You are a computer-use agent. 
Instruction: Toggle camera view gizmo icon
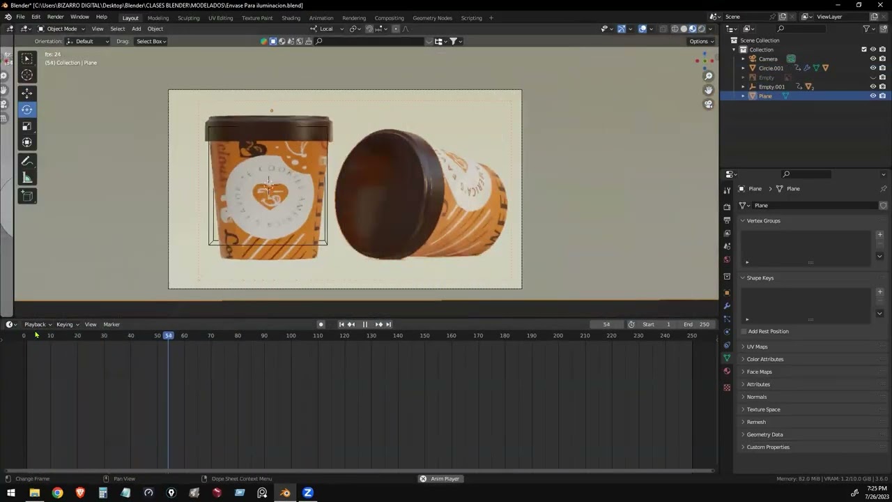point(709,105)
